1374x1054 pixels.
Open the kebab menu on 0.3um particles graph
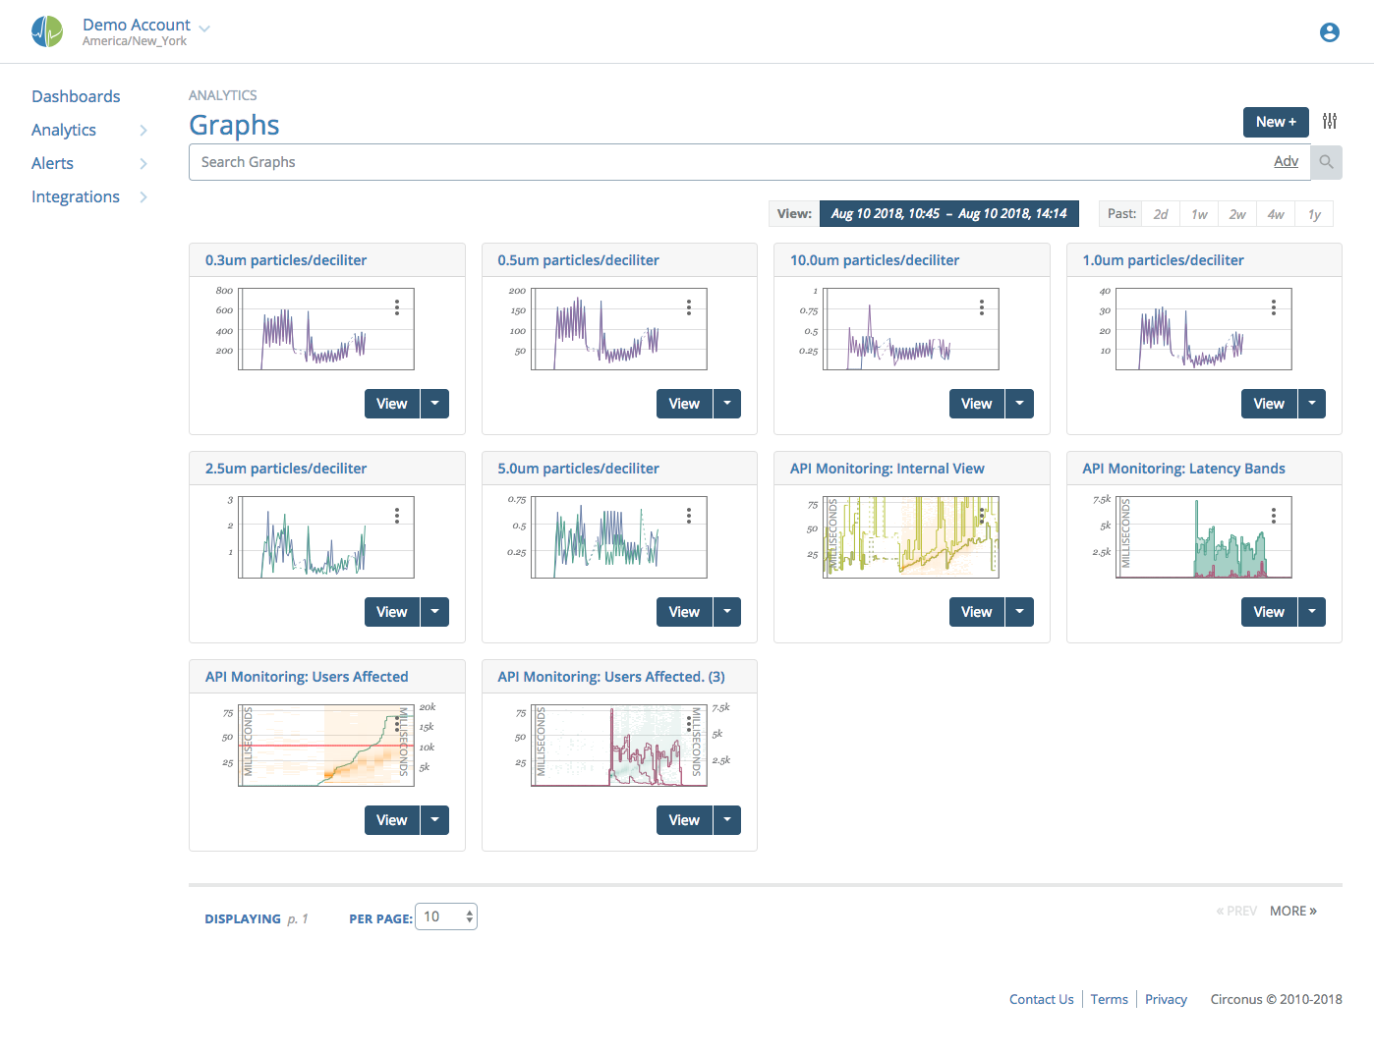coord(396,307)
